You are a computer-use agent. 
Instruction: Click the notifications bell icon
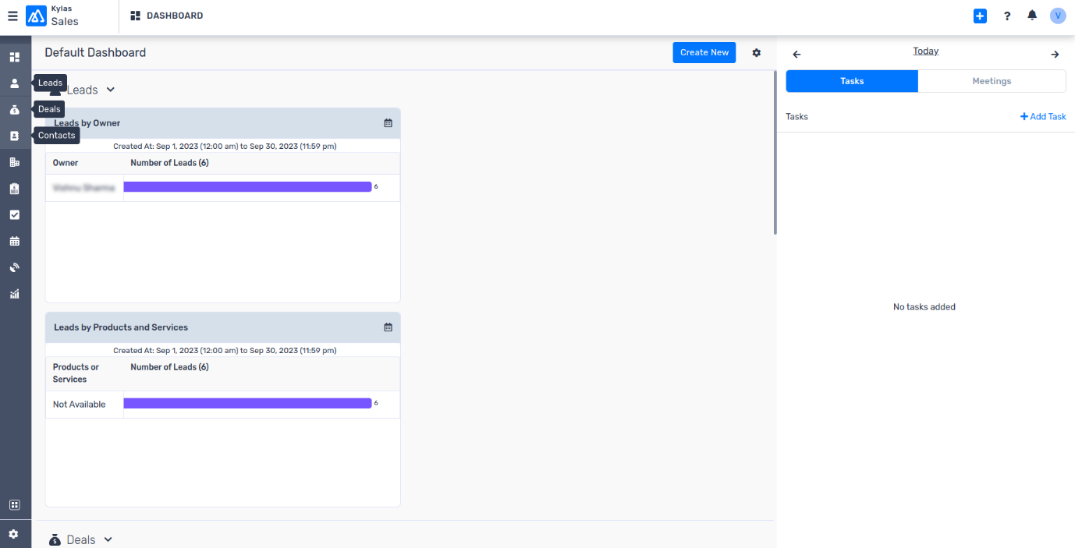pos(1032,16)
